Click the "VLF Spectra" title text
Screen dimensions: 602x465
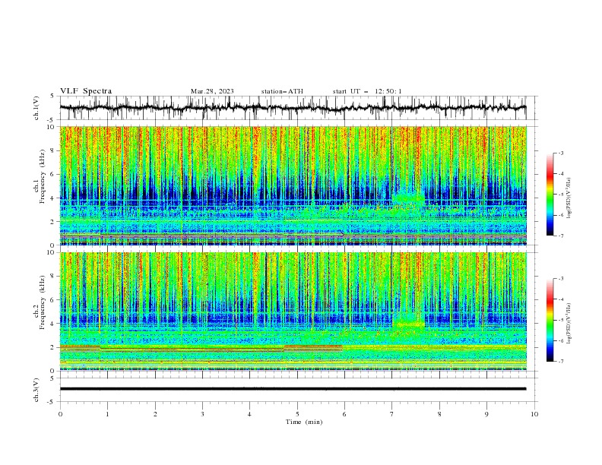pos(86,91)
